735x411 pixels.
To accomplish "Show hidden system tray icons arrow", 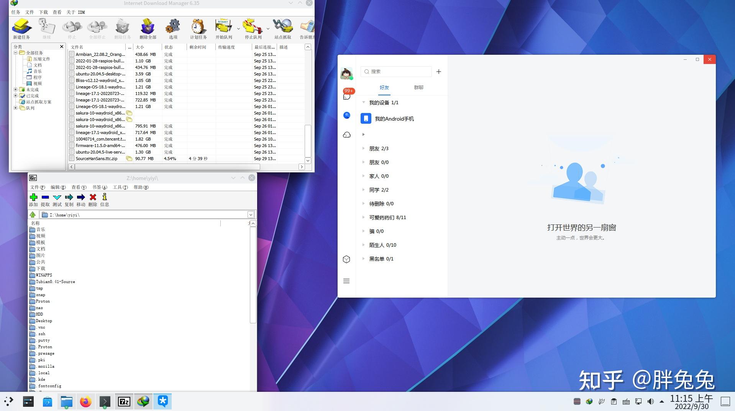I will 662,401.
